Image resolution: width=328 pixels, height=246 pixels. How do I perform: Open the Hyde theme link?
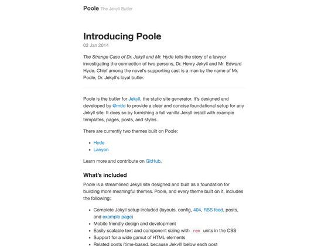(x=99, y=143)
